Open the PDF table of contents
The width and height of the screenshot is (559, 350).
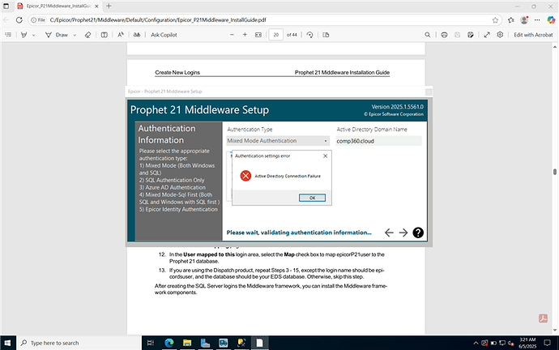tap(8, 35)
